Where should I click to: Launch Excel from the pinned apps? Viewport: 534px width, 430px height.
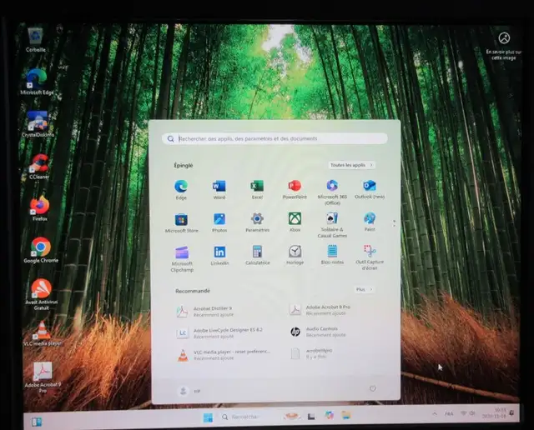tap(257, 190)
